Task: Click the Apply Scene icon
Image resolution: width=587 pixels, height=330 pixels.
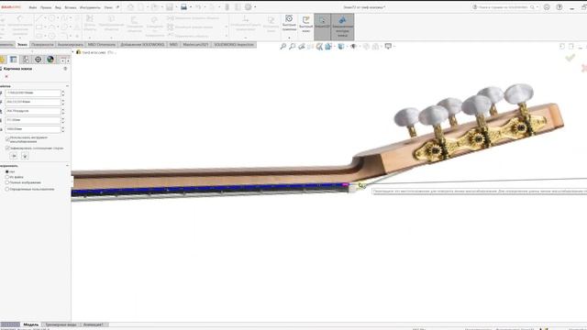Action: point(375,47)
